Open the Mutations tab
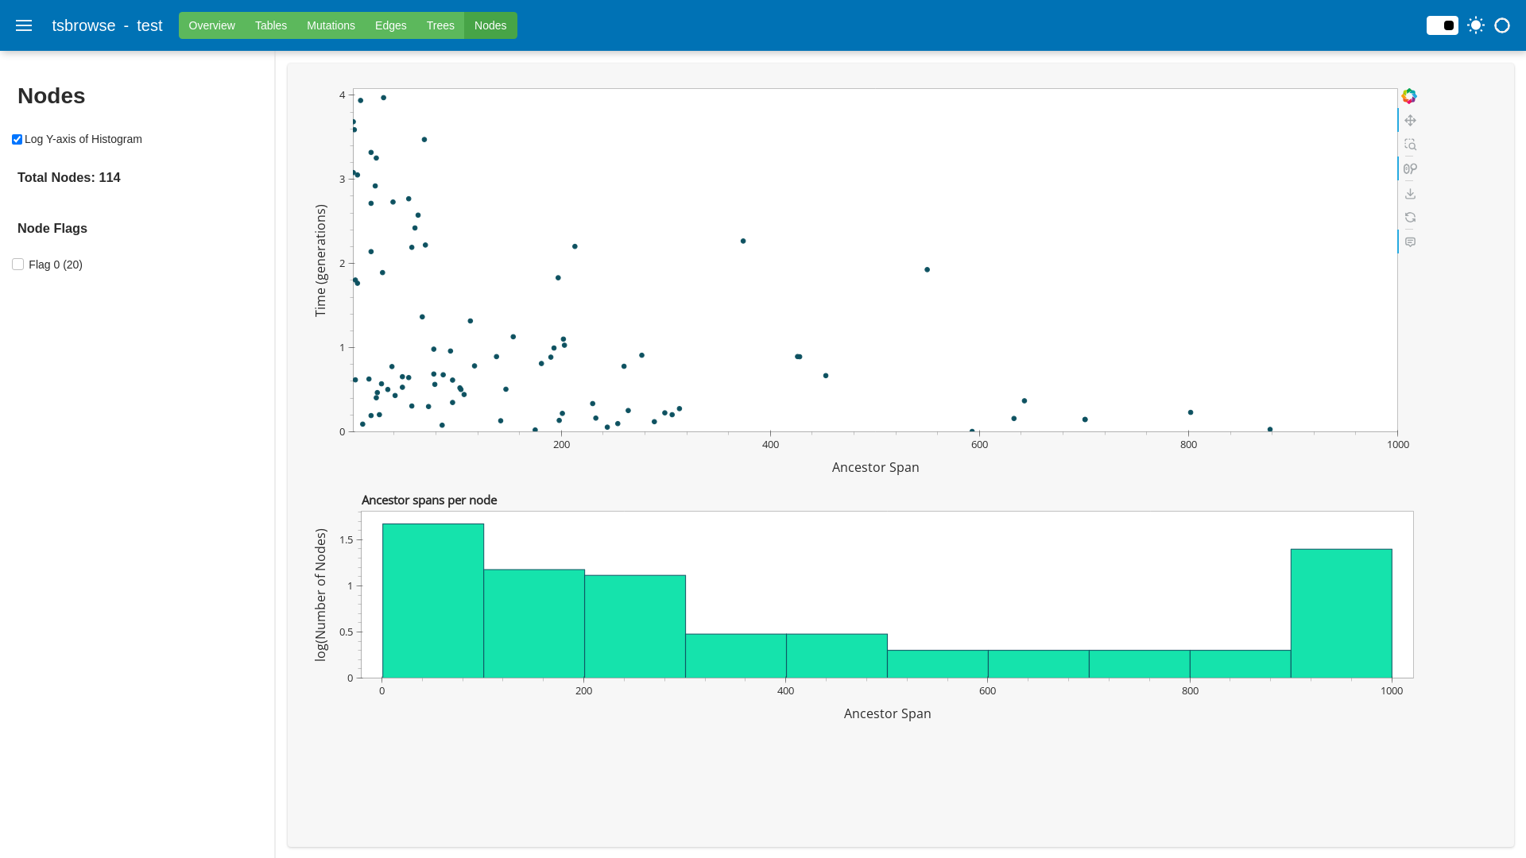 tap(330, 25)
